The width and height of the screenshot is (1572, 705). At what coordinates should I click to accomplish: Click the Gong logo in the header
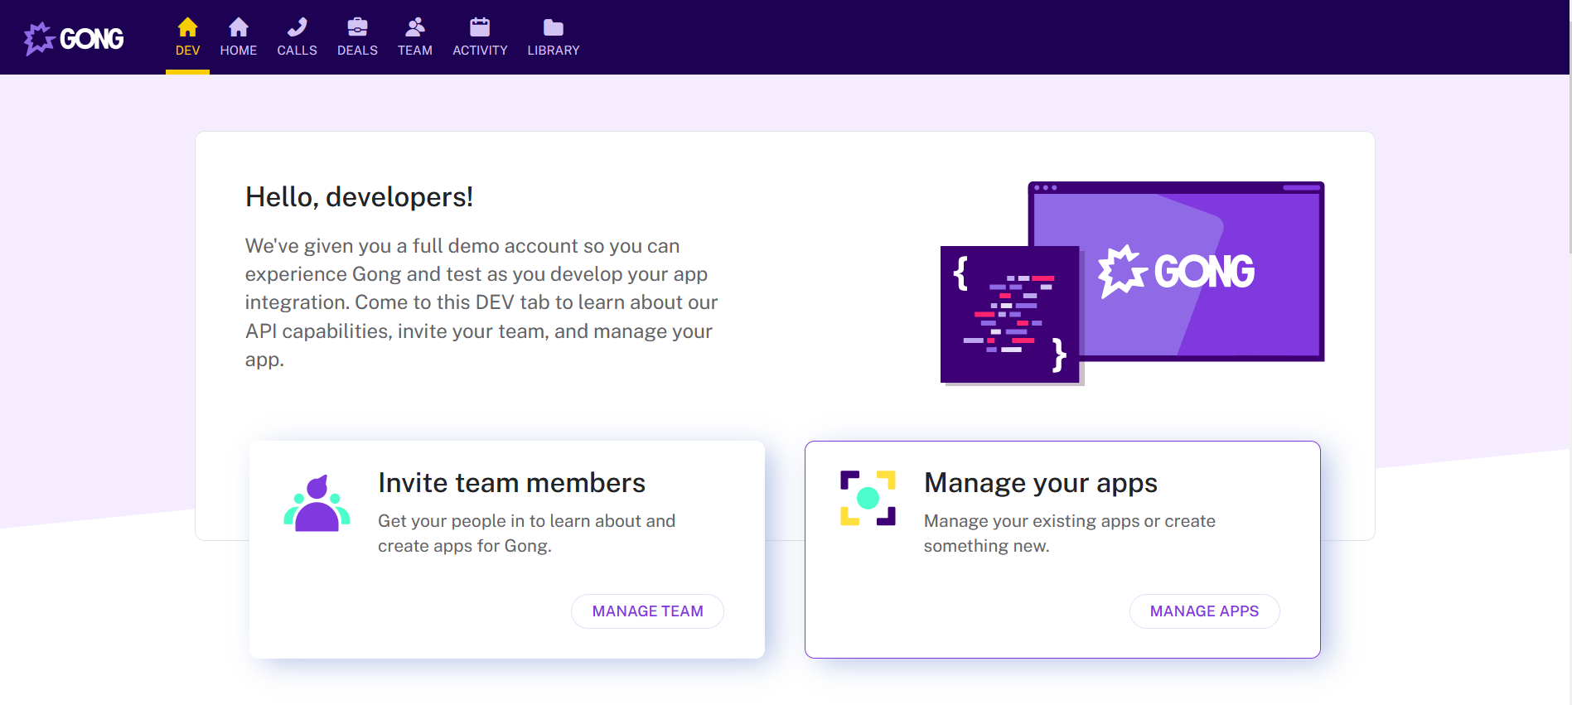pos(74,38)
